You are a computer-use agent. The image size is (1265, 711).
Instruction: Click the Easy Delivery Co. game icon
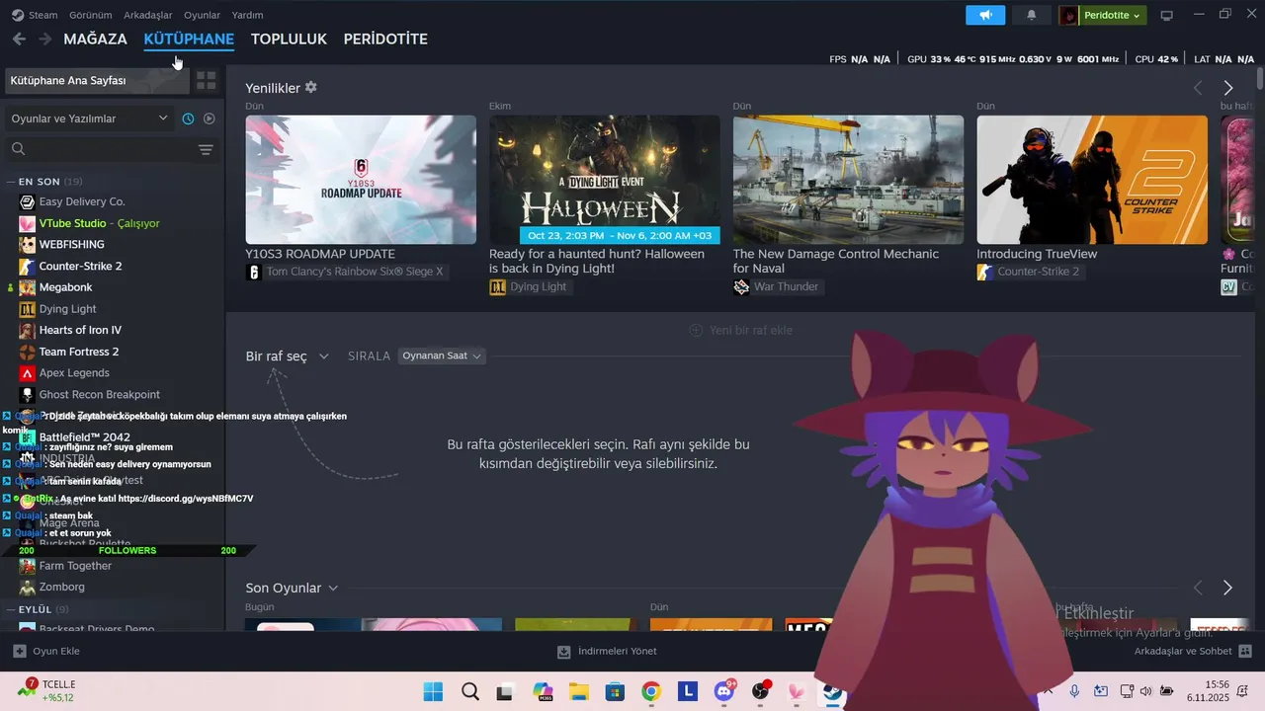click(x=27, y=201)
